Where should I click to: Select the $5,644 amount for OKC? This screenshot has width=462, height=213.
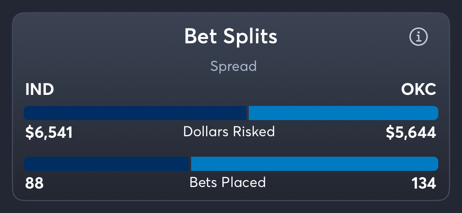click(x=411, y=133)
